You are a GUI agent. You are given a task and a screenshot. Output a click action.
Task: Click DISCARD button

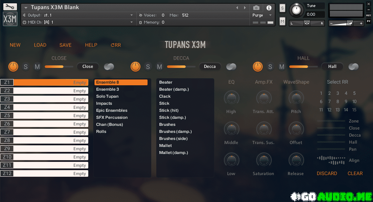point(327,173)
